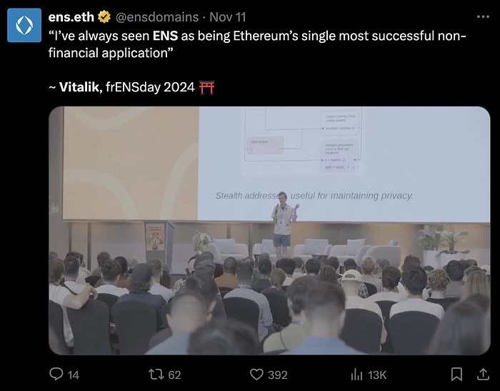Viewport: 500px width, 391px height.
Task: Play the frENSday conference video
Action: click(x=269, y=230)
